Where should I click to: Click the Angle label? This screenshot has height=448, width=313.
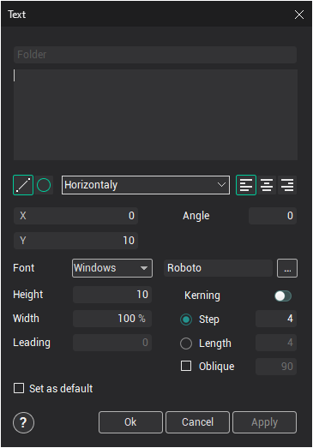tap(196, 216)
